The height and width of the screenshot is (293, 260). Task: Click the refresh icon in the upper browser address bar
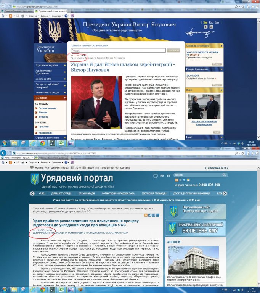click(242, 6)
